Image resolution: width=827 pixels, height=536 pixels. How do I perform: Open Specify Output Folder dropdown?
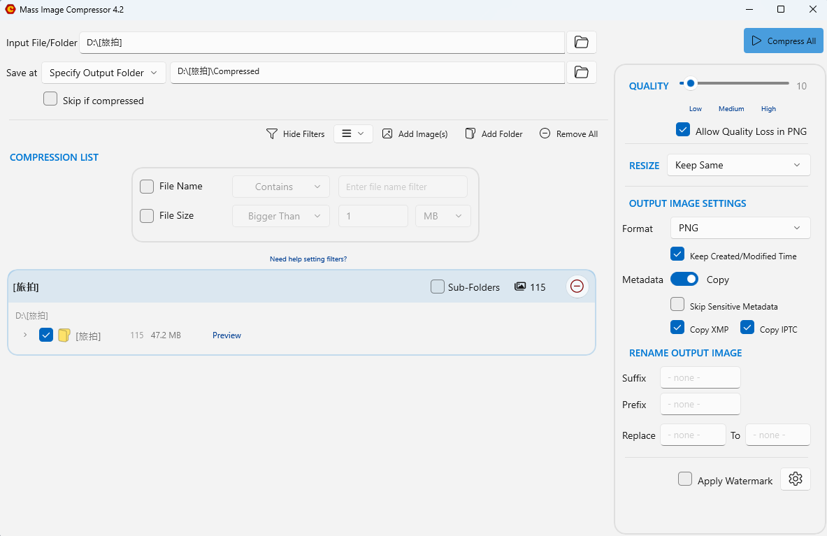click(103, 73)
